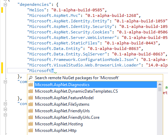Click the "Microsoft.Framework.ConfigurationModel.Json" key
The width and height of the screenshot is (168, 135).
82,60
